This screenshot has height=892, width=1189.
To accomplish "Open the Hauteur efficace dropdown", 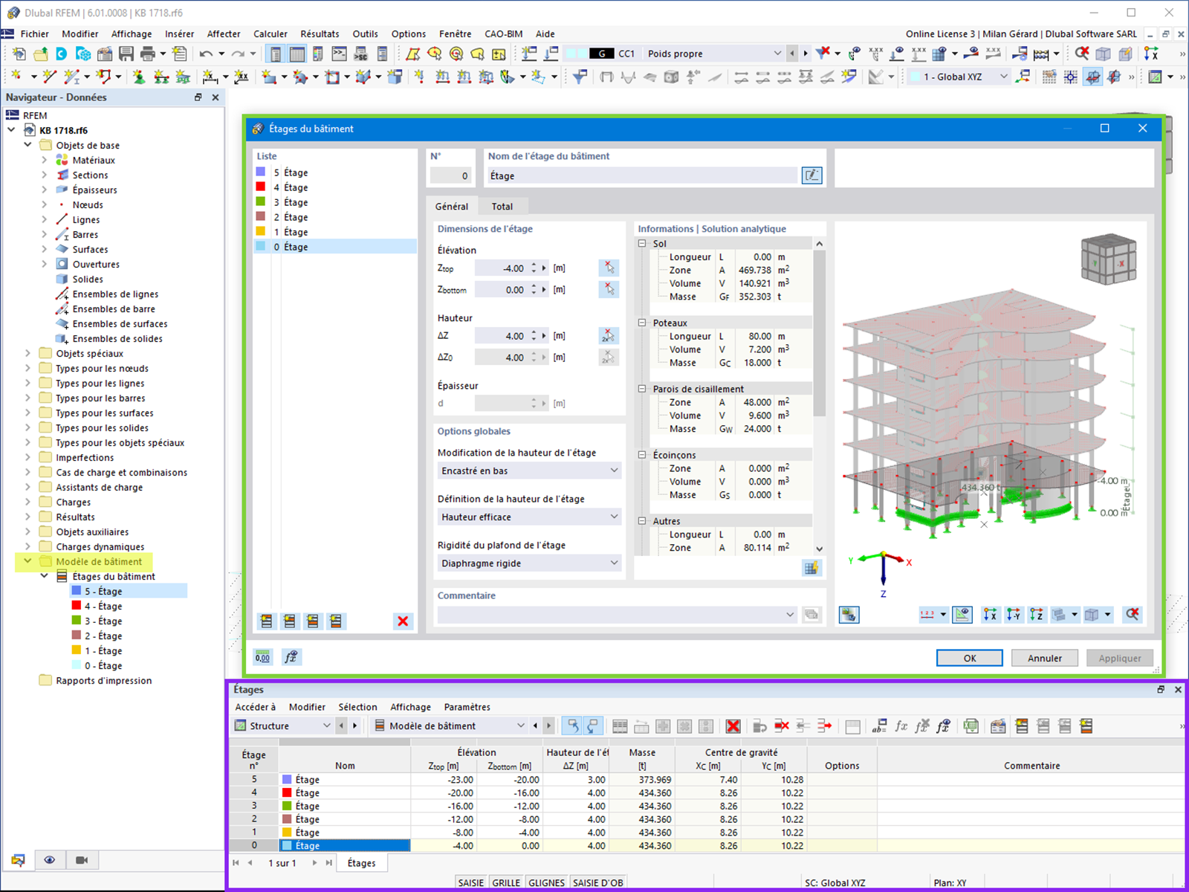I will coord(530,517).
